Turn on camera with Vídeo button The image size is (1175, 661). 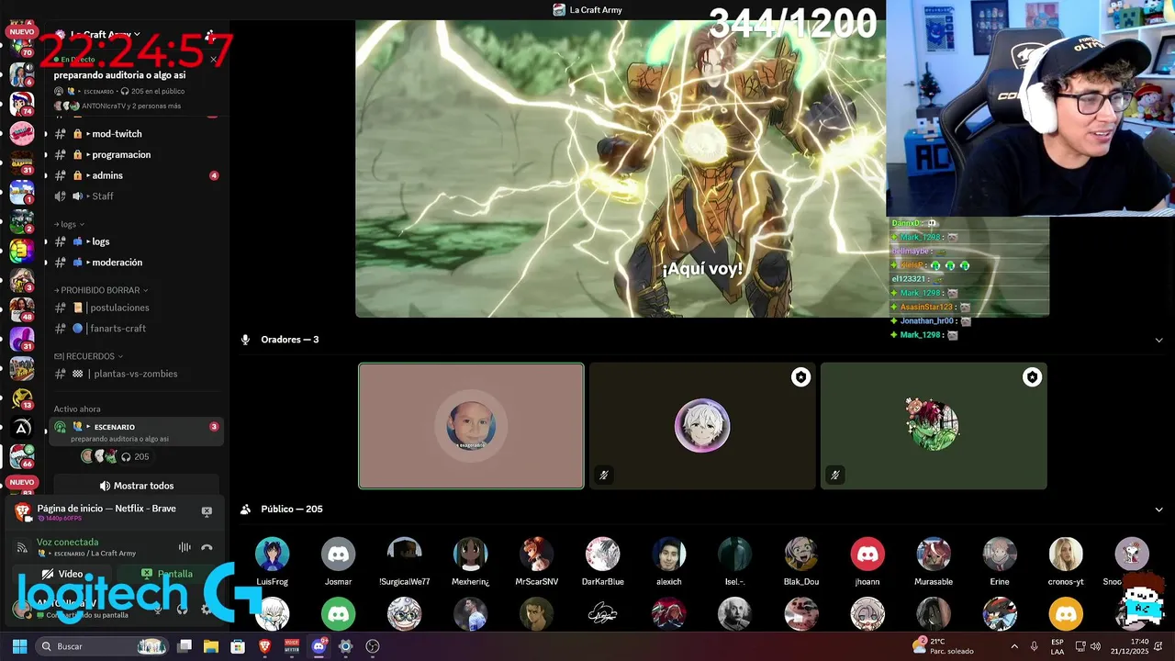[62, 574]
